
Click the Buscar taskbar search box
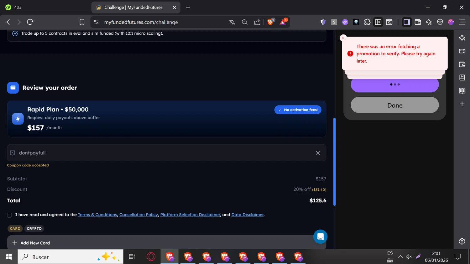click(70, 257)
